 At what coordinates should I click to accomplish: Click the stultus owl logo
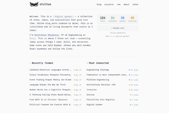(34, 4)
